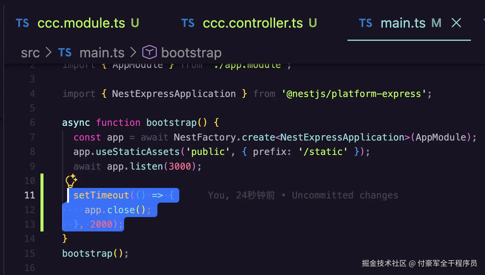Viewport: 485px width, 275px height.
Task: Click the lightbulb code action icon
Action: tap(71, 181)
